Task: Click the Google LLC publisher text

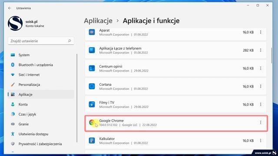Action: click(x=130, y=125)
